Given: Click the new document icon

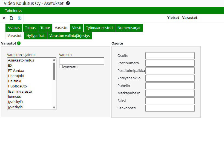Looking at the screenshot, I should click(12, 18).
